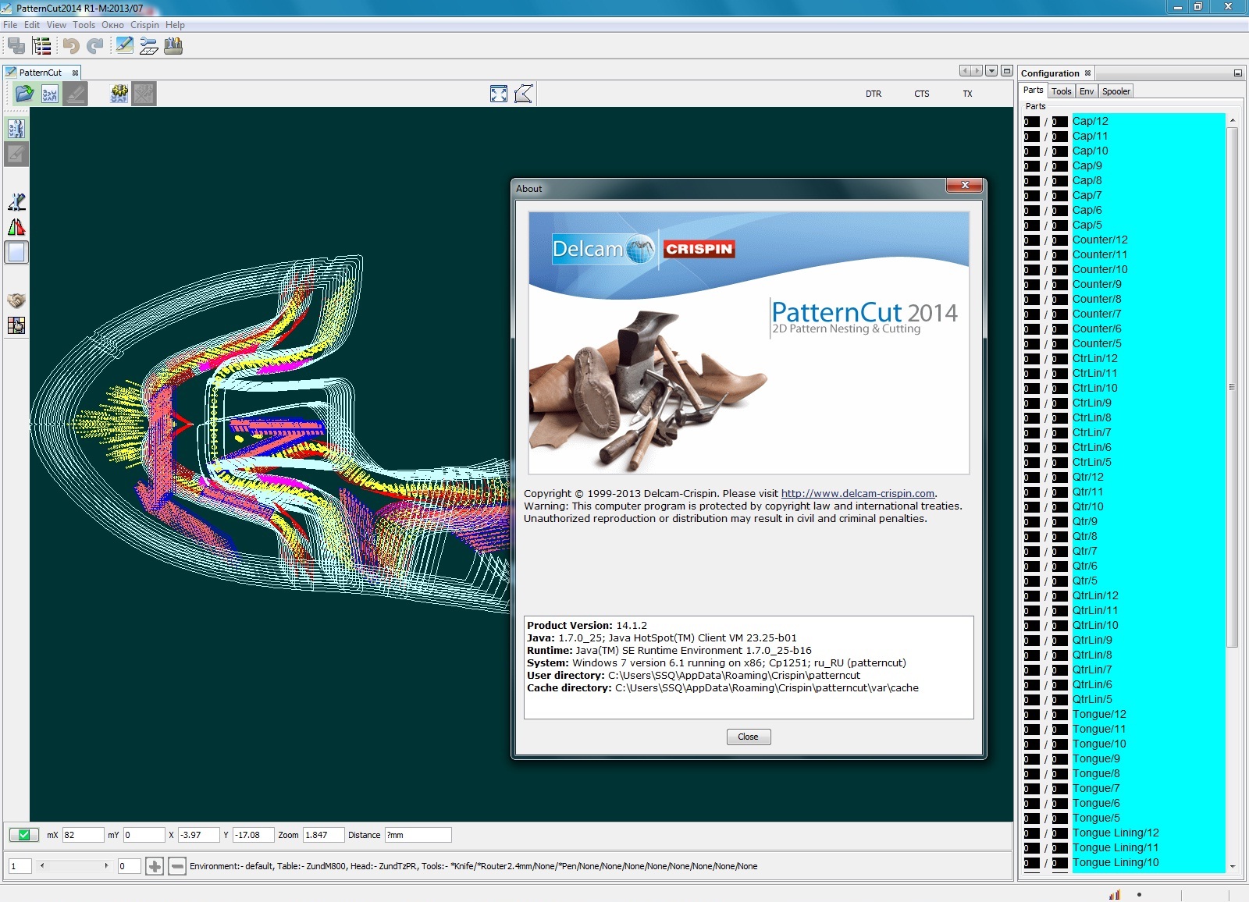Close the About dialog with red X
1249x902 pixels.
pos(965,186)
